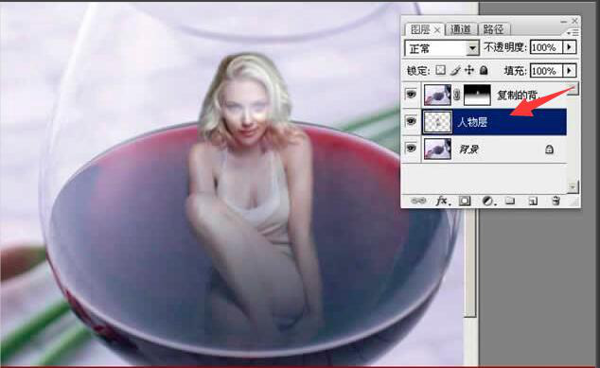600x368 pixels.
Task: Open the 填充 slider arrow
Action: click(569, 71)
